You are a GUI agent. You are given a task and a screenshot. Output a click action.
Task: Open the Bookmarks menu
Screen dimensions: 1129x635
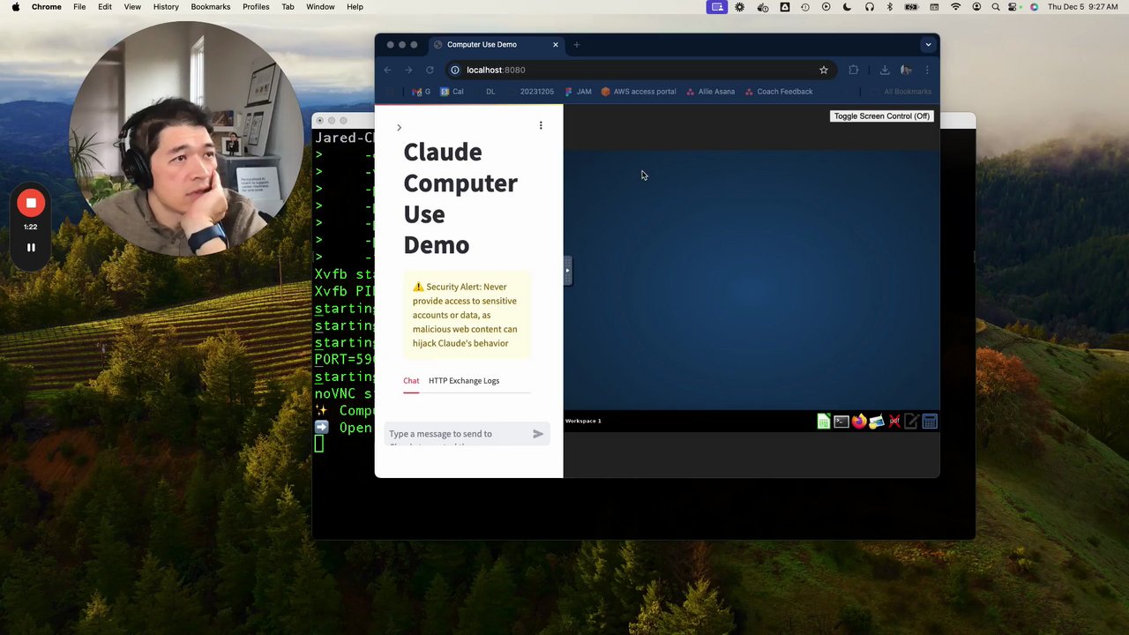click(x=211, y=7)
